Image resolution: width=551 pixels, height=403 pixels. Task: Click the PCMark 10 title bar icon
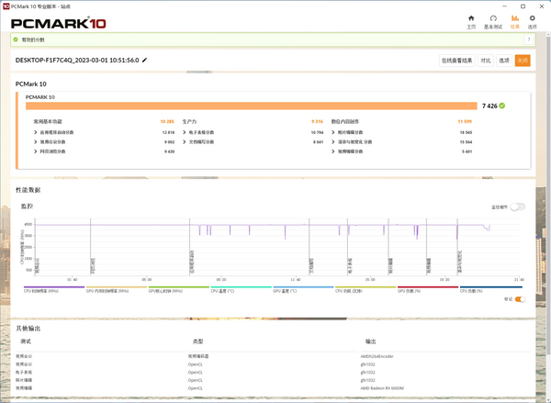6,5
